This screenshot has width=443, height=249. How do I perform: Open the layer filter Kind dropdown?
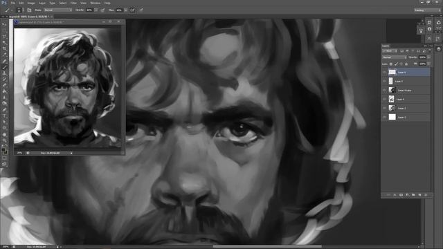coord(389,51)
